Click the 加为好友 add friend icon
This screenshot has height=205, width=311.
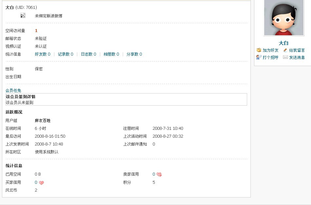pos(259,50)
